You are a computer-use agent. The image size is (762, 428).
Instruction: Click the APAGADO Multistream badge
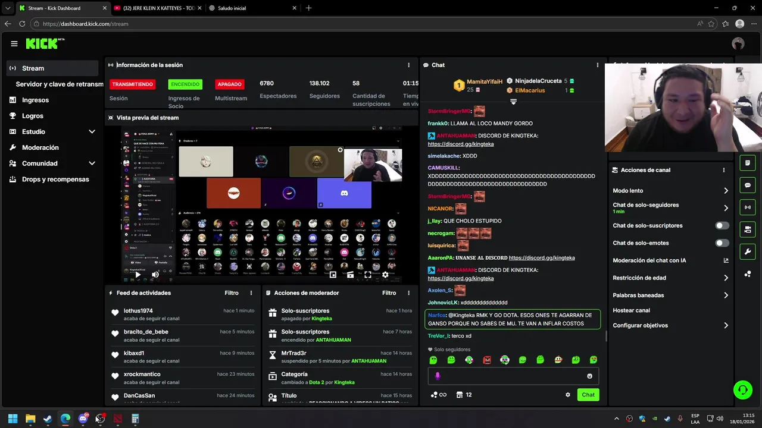(230, 84)
